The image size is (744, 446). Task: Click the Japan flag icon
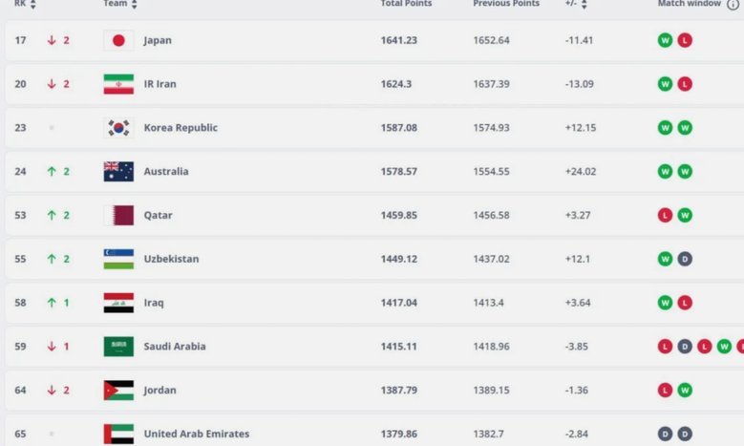118,40
